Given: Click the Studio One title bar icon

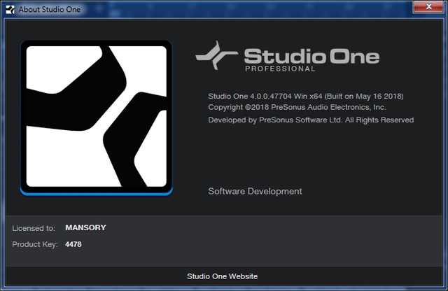Looking at the screenshot, I should (10, 9).
